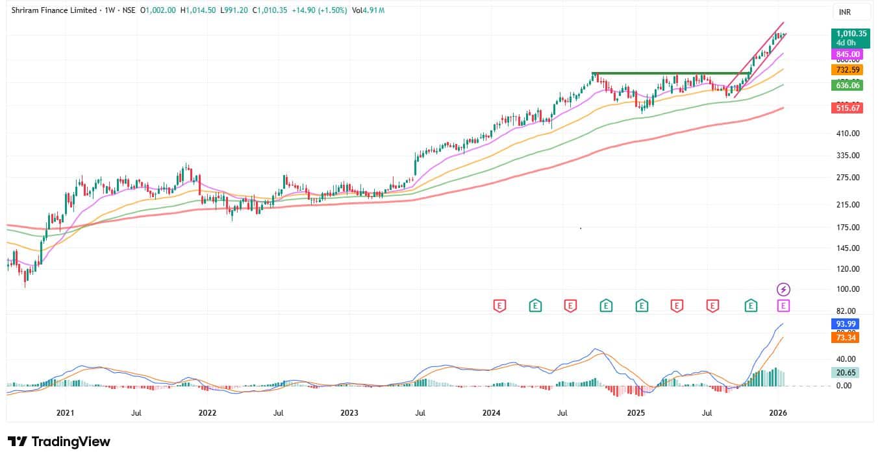Open red earnings marker above Jul 2024
The image size is (880, 461).
click(x=571, y=305)
